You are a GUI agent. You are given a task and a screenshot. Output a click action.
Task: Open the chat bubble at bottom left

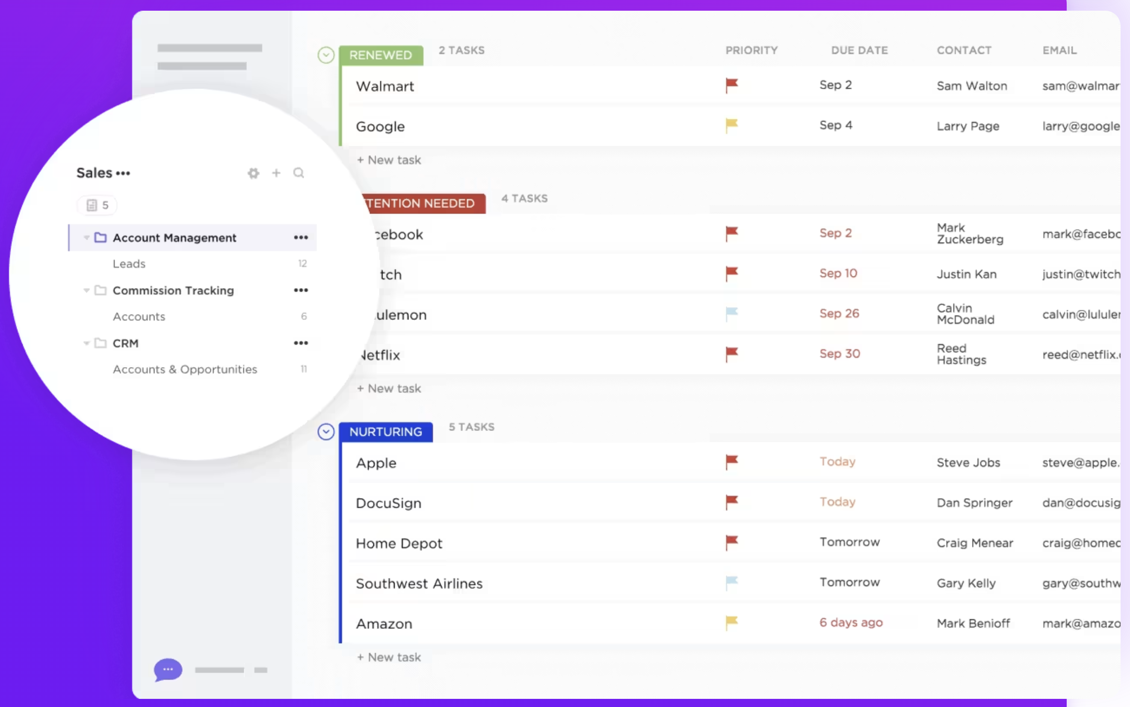point(168,670)
